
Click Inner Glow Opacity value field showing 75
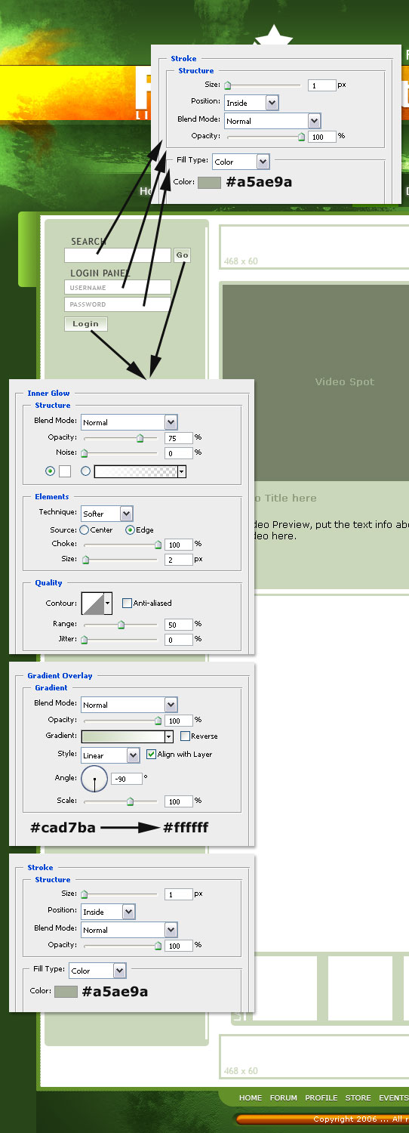[178, 437]
